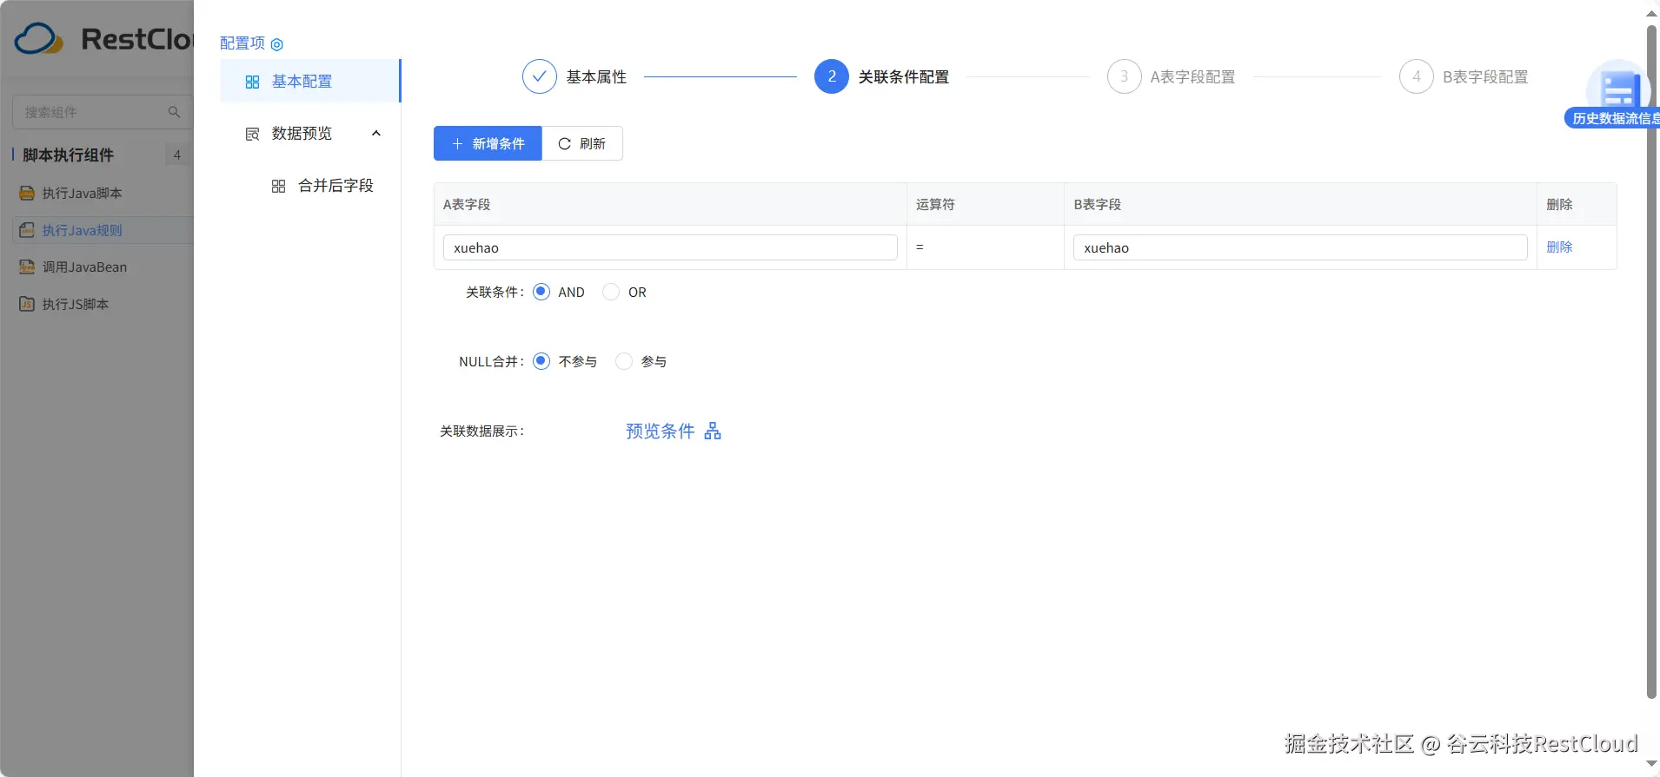The height and width of the screenshot is (777, 1660).
Task: Click the 合并后字段 grid icon
Action: tap(278, 186)
